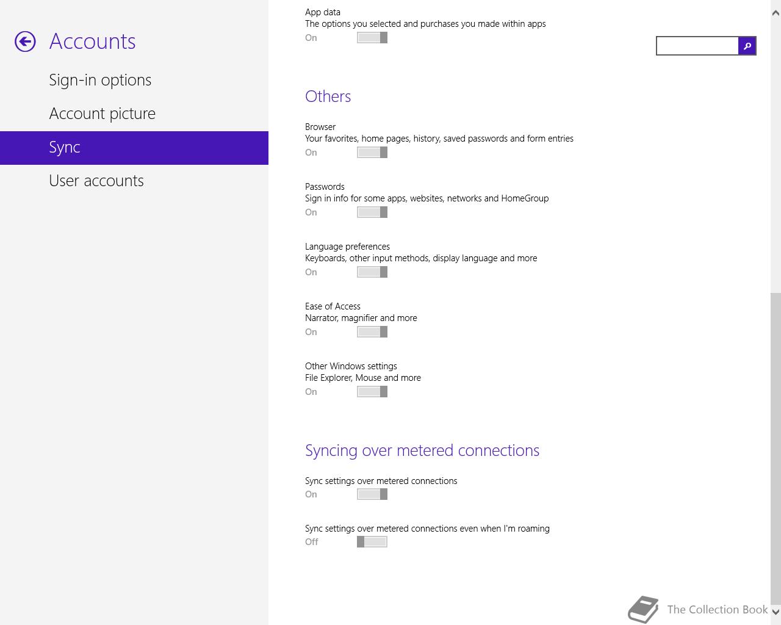
Task: Select the Sync section
Action: pos(134,148)
